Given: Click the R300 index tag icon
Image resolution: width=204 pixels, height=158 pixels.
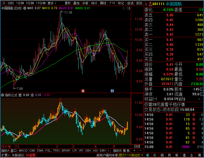Looking at the screenshot, I should 150,4.
